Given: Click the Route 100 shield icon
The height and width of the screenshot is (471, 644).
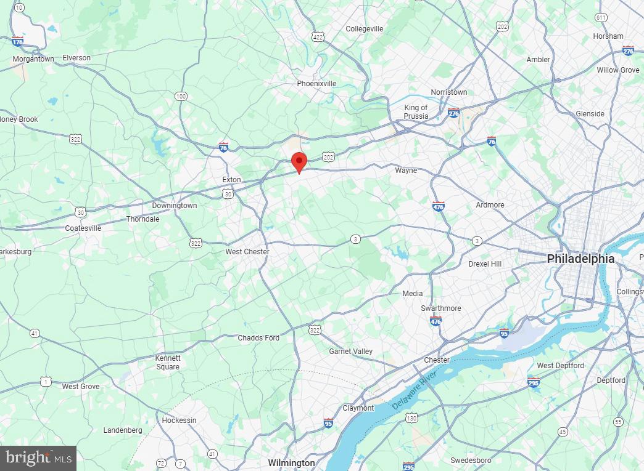Looking at the screenshot, I should (181, 96).
